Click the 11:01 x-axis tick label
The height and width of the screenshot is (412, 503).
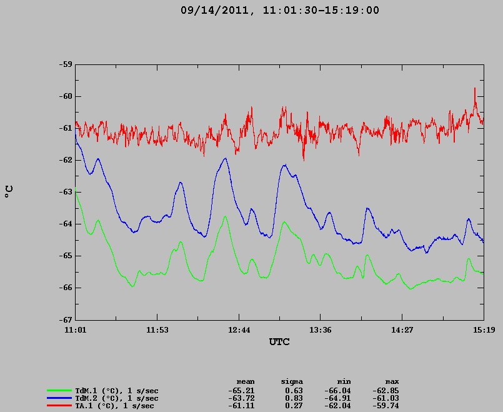click(76, 330)
